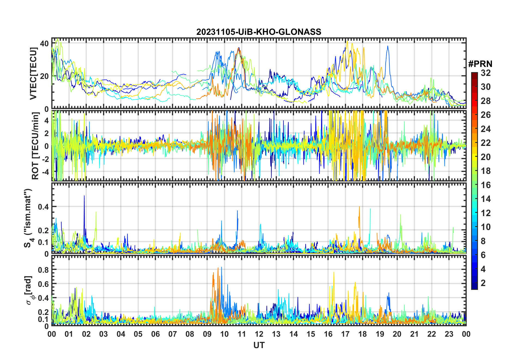Select the VTEC[TECU] y-axis label

pos(33,73)
